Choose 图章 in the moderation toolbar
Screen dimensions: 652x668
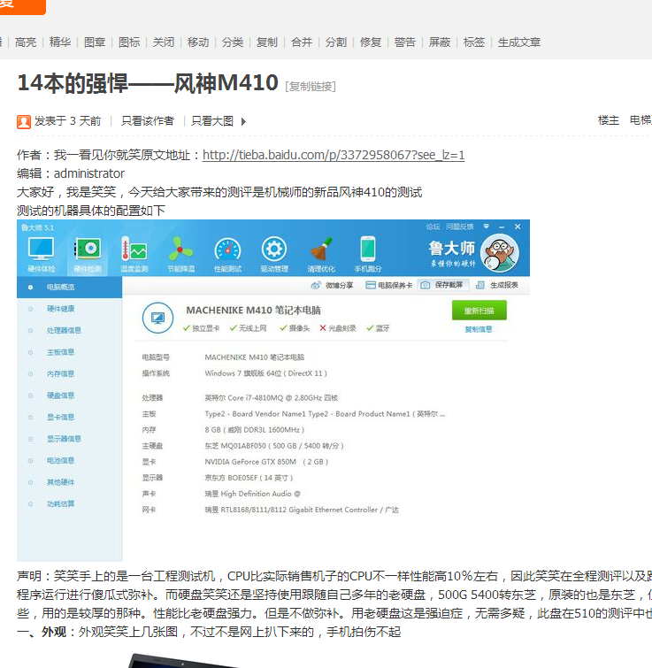pyautogui.click(x=95, y=42)
